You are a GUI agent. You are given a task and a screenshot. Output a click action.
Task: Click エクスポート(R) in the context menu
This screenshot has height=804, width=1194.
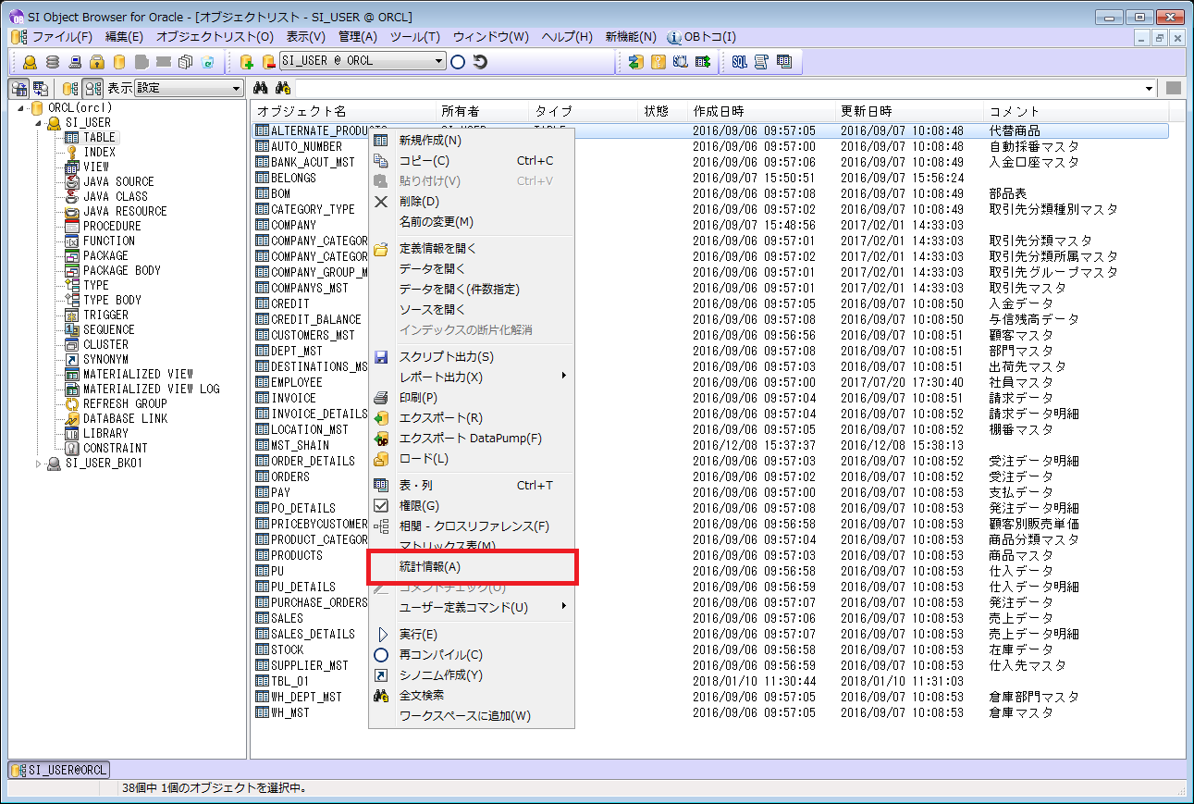(x=440, y=417)
